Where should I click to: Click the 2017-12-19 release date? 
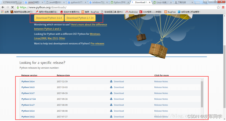point(62,81)
